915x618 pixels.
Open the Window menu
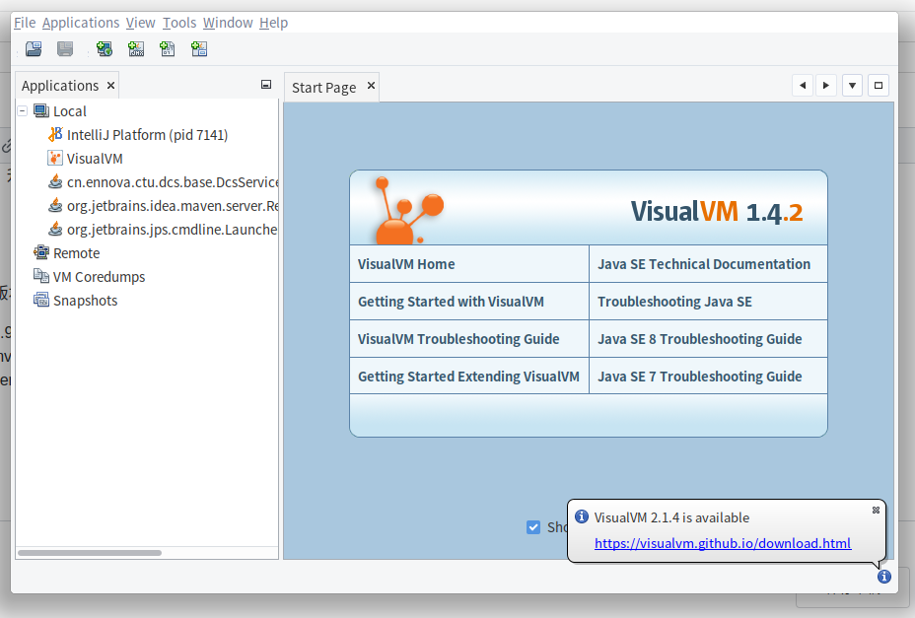[x=228, y=23]
